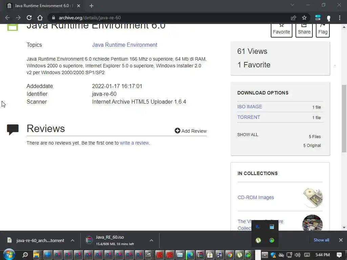Open taskbar search magnifier
The height and width of the screenshot is (260, 347).
point(25,255)
